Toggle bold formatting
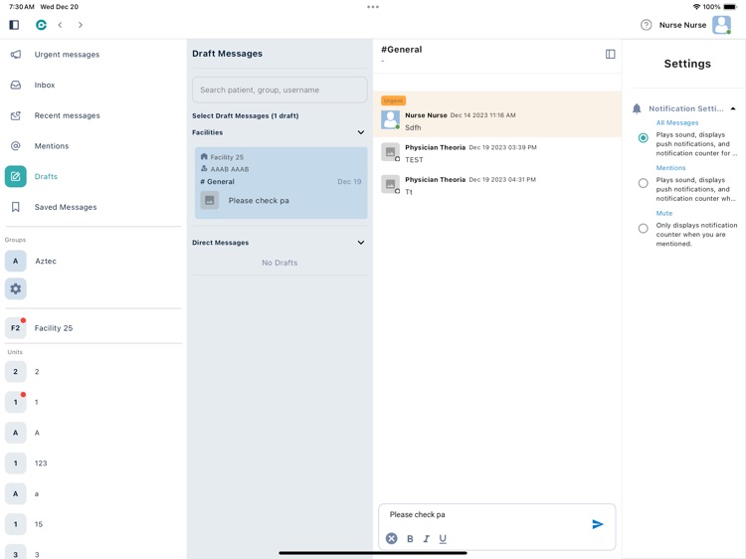746x559 pixels. 410,538
